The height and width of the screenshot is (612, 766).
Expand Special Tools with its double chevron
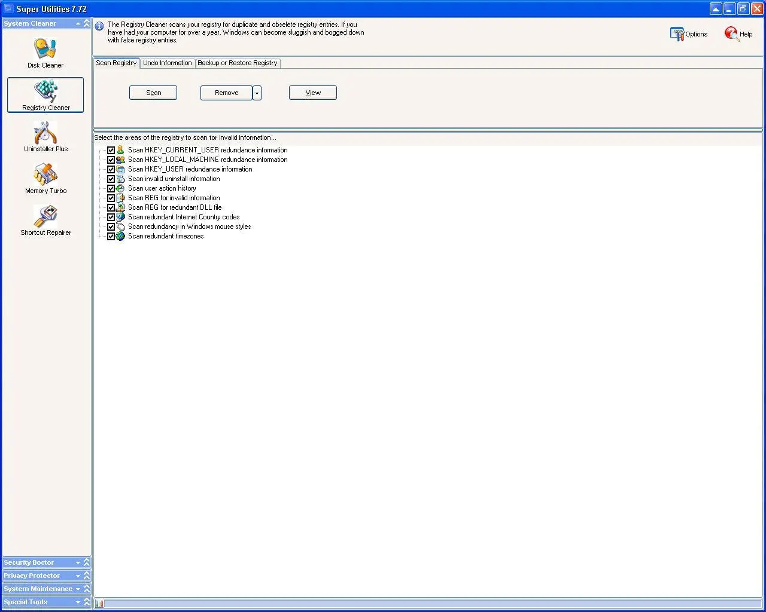tap(87, 602)
